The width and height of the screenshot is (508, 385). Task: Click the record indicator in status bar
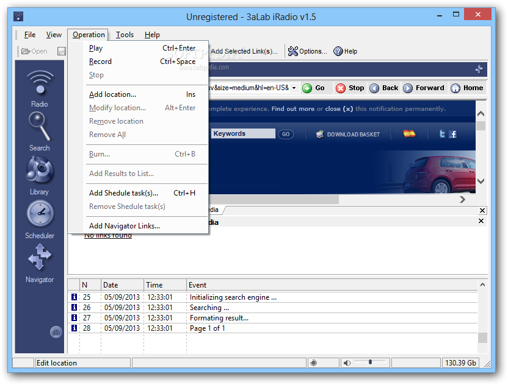tap(313, 363)
